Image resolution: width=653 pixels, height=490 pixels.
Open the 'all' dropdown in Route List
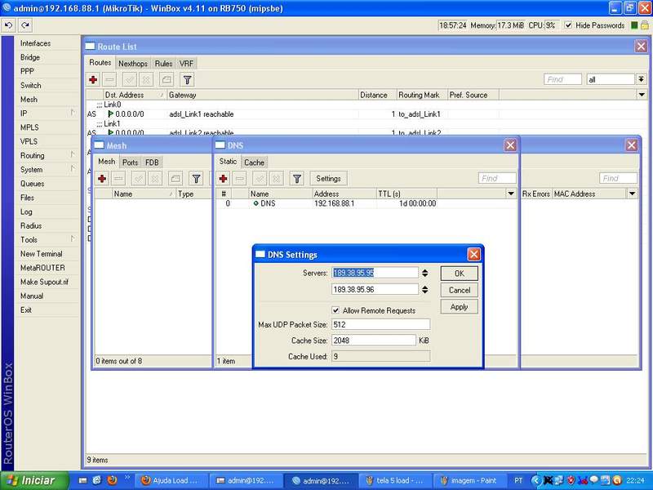[641, 79]
